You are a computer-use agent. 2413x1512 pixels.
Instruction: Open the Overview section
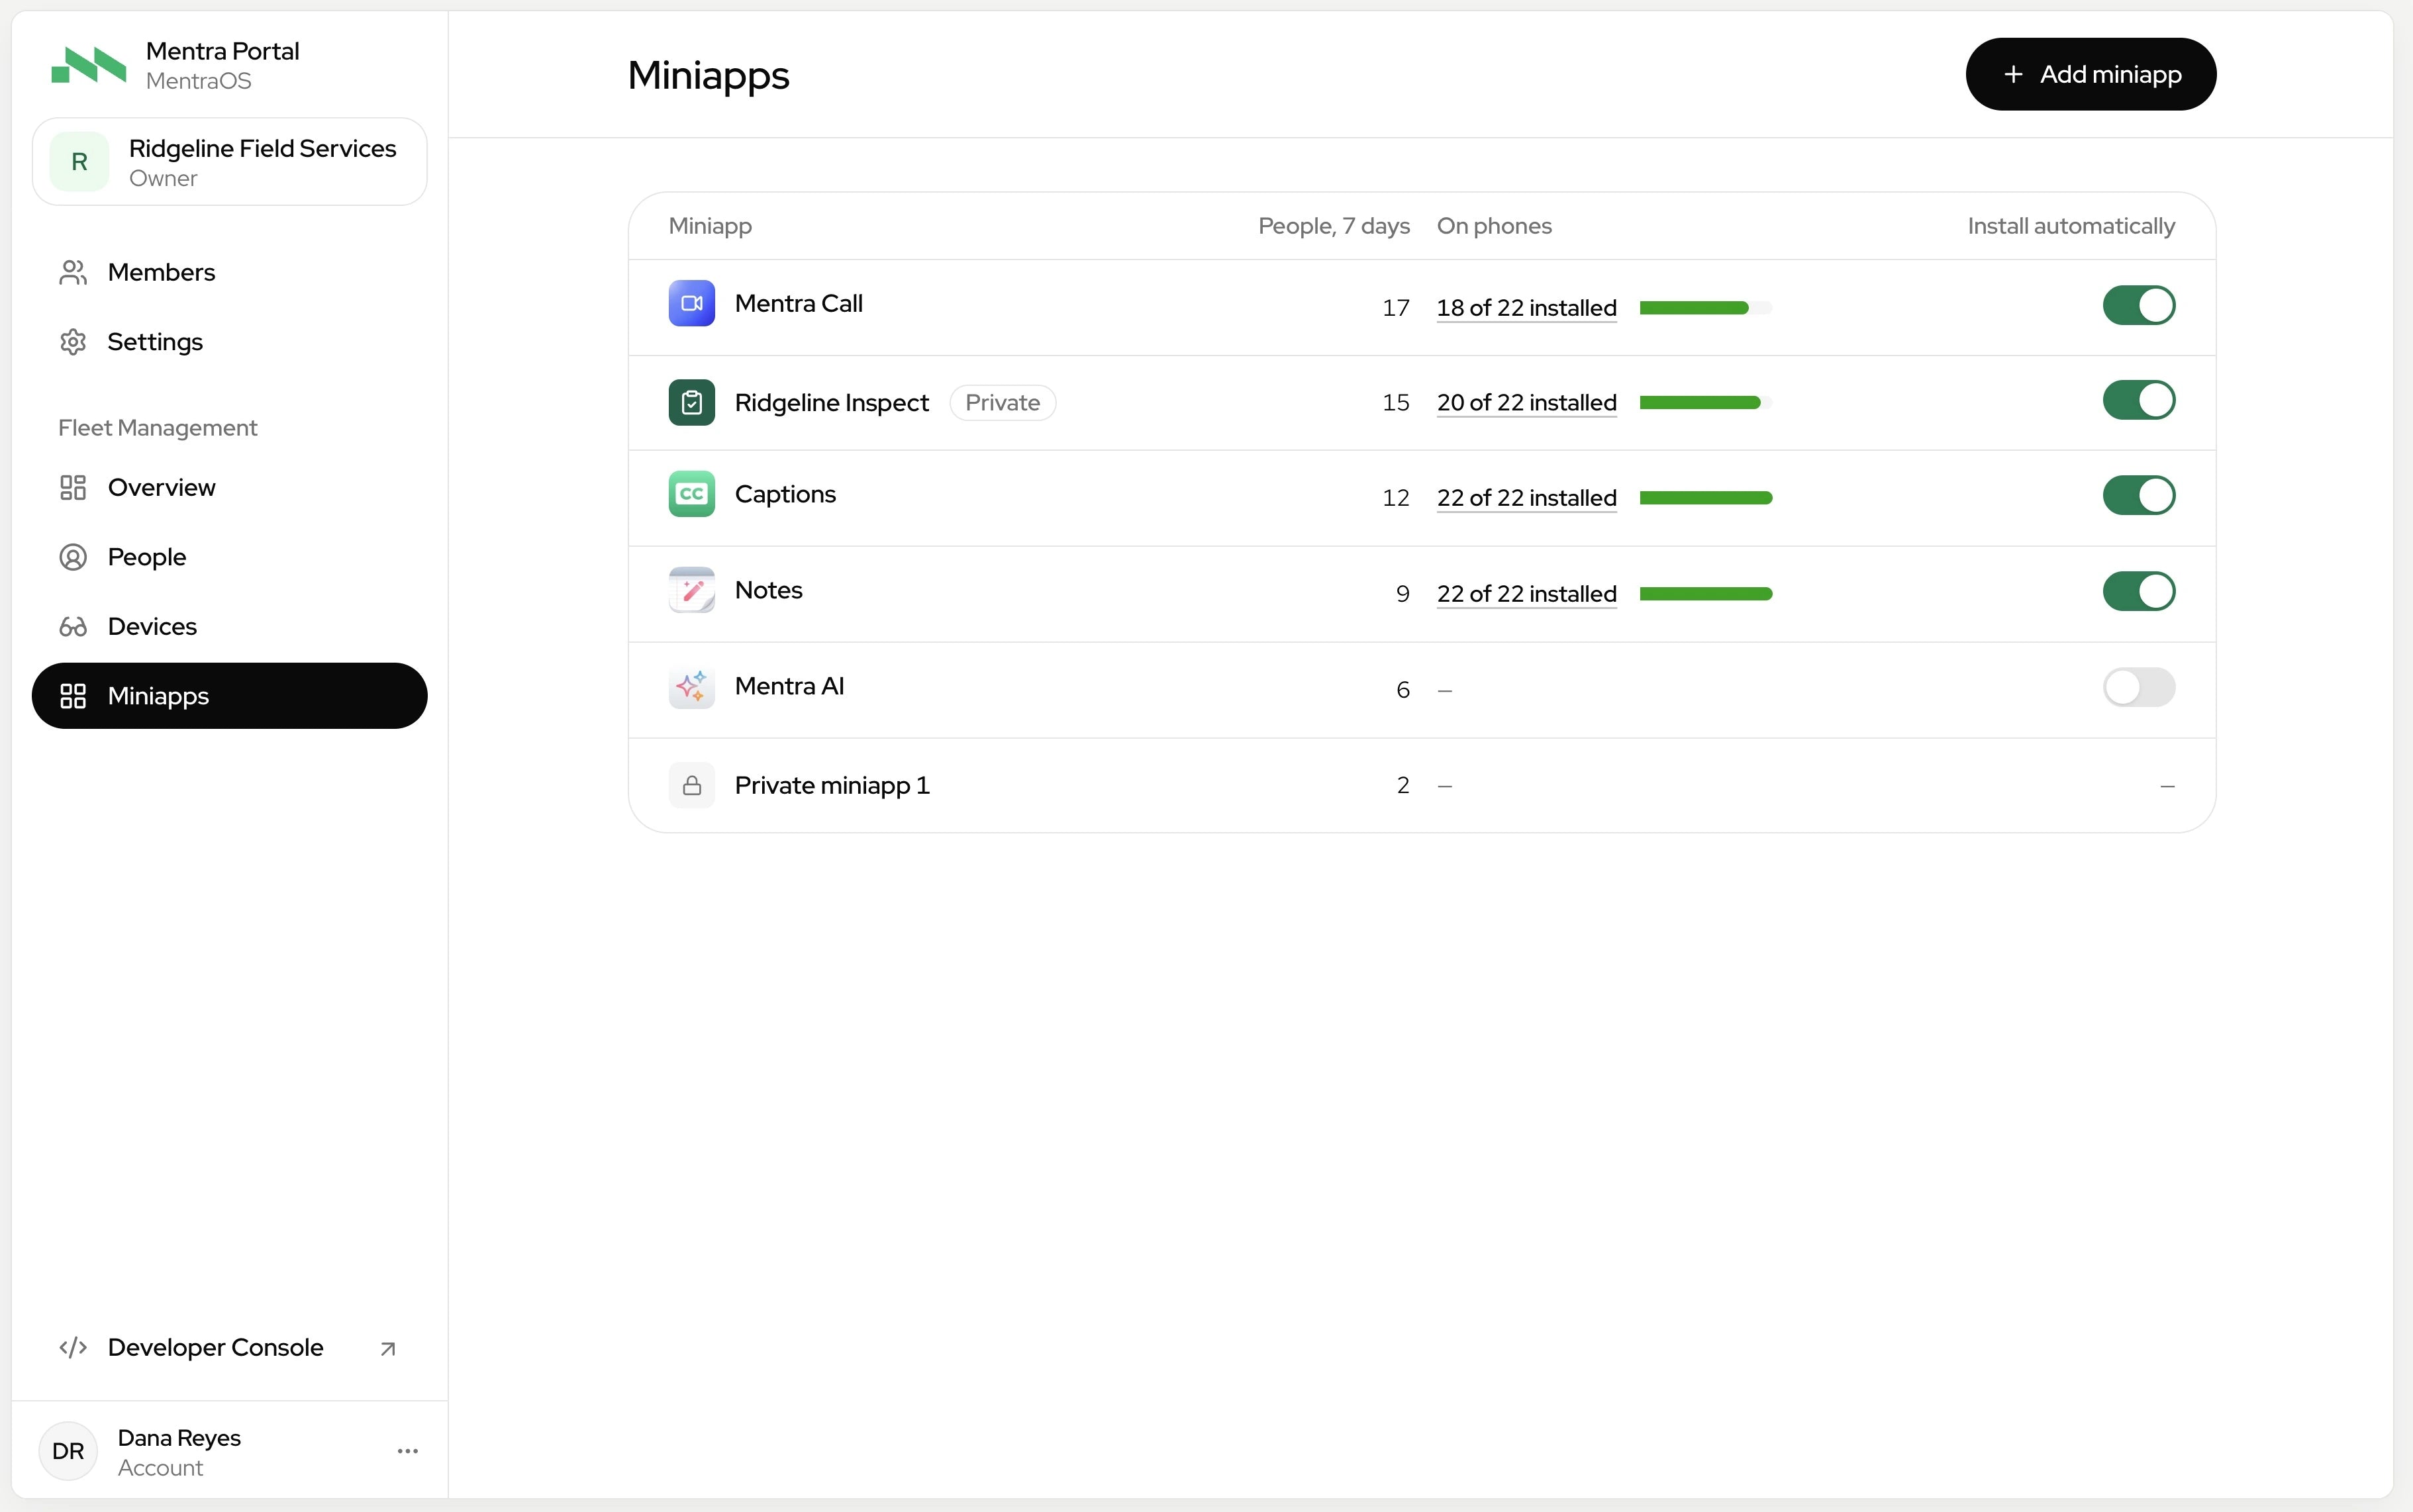point(230,487)
